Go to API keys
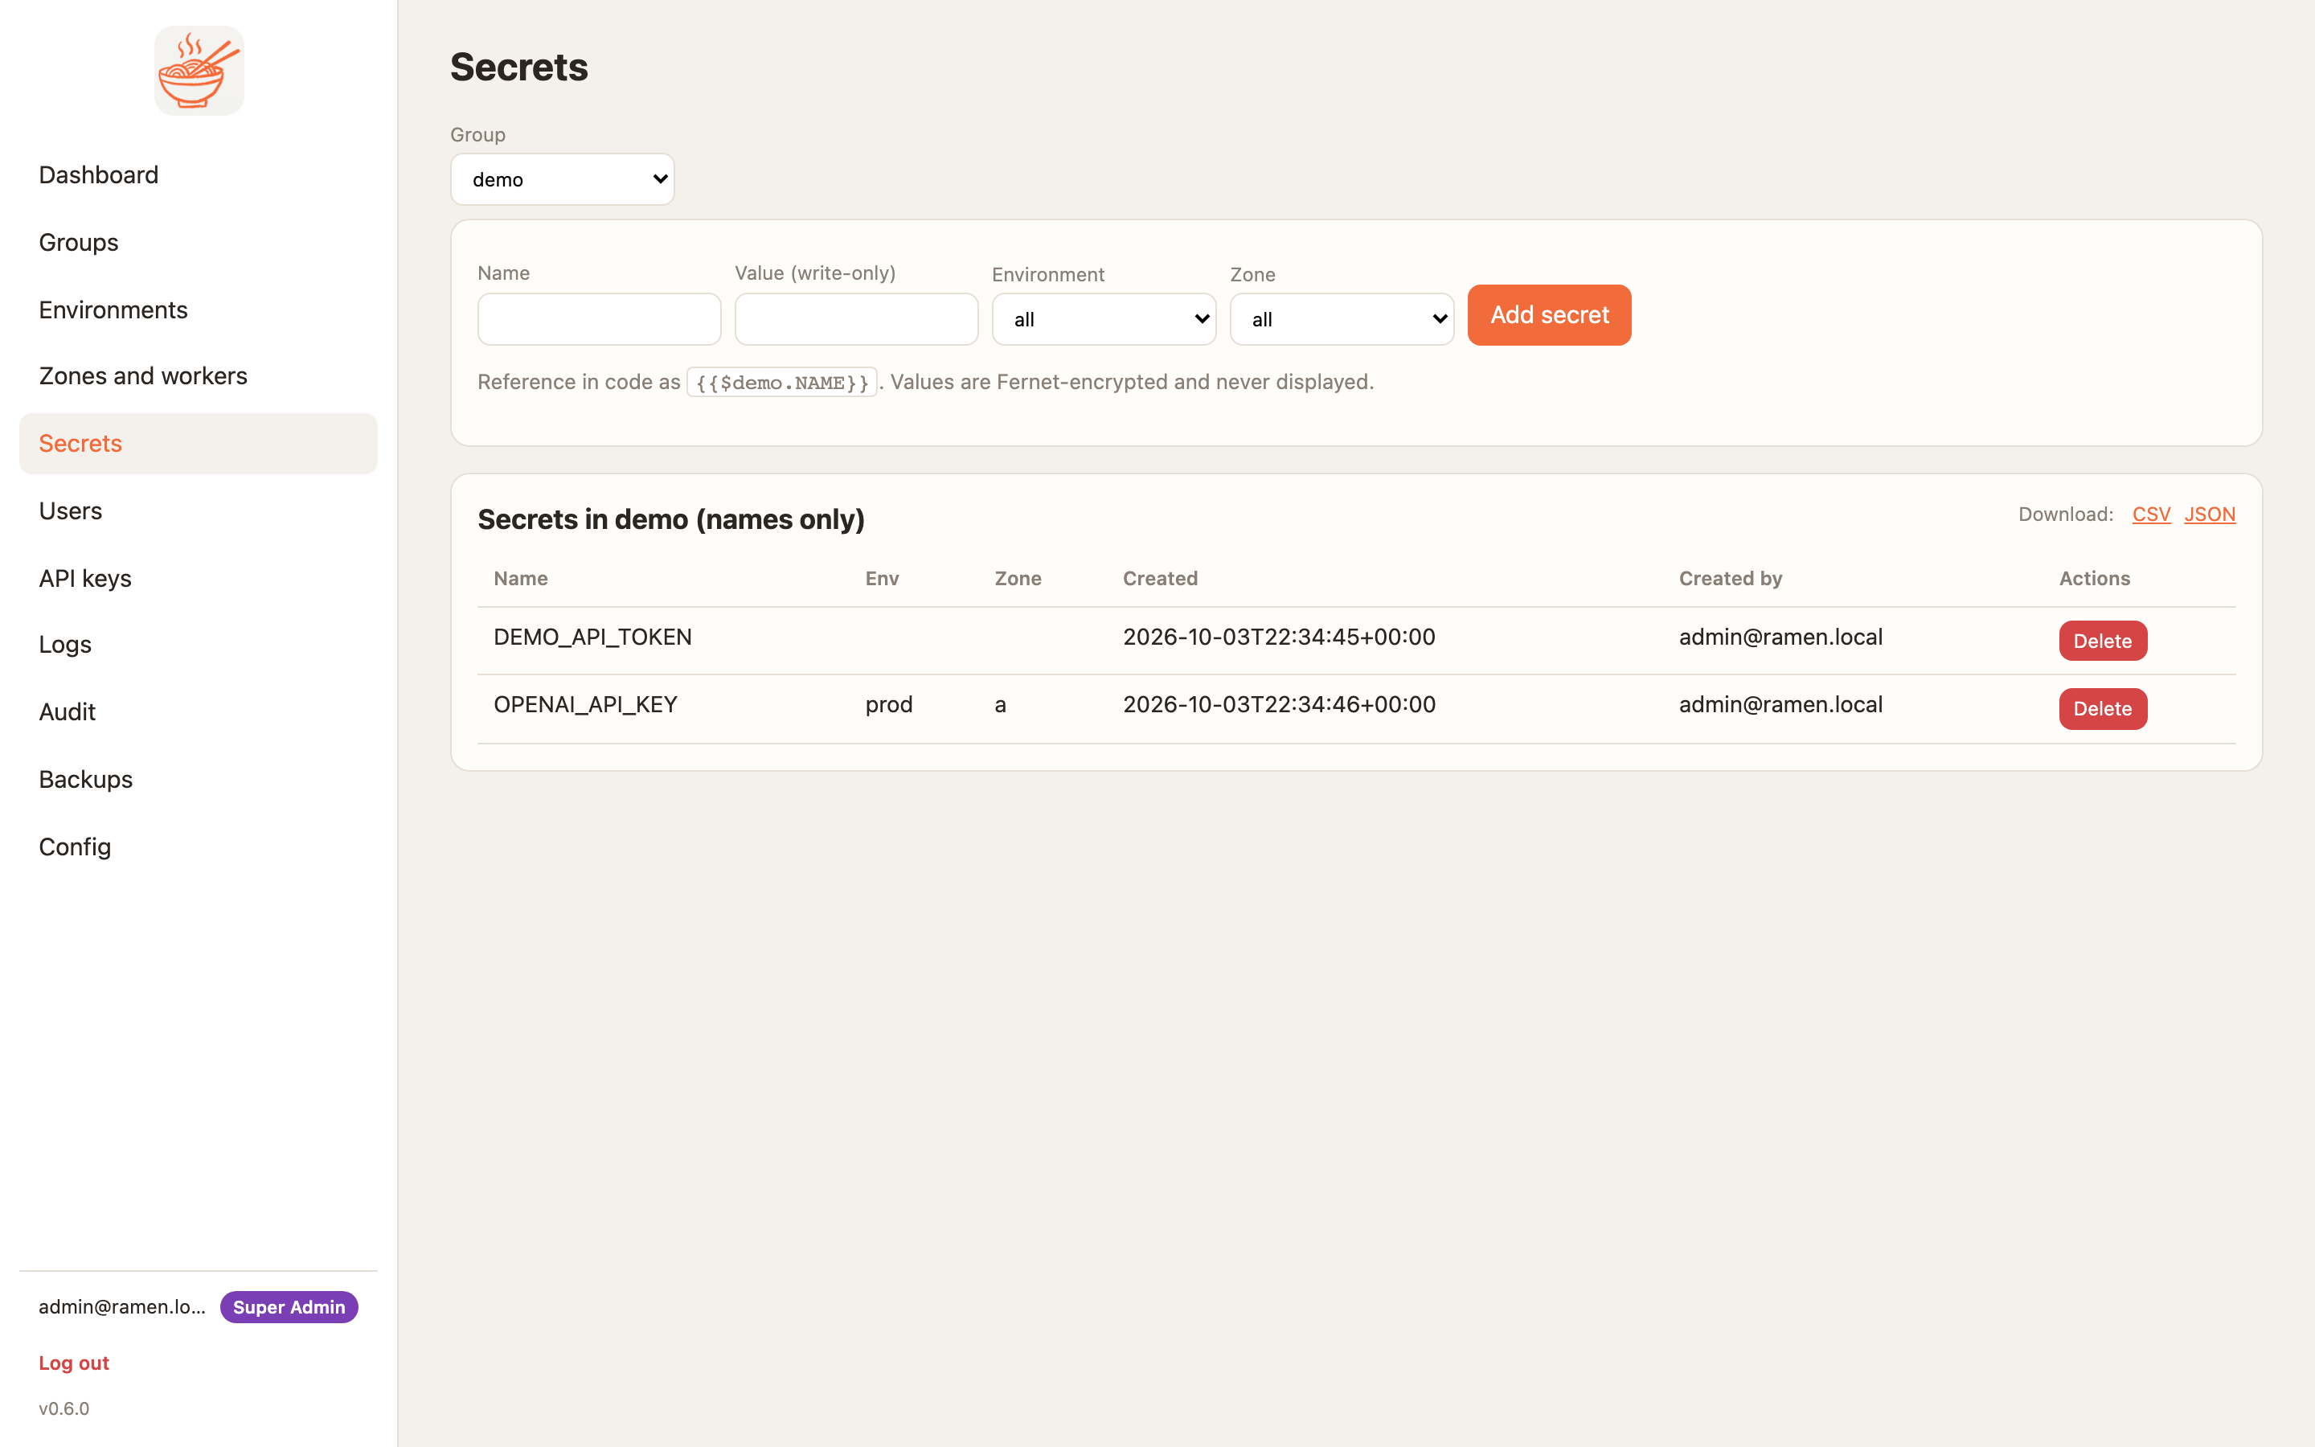The image size is (2315, 1447). coord(198,578)
